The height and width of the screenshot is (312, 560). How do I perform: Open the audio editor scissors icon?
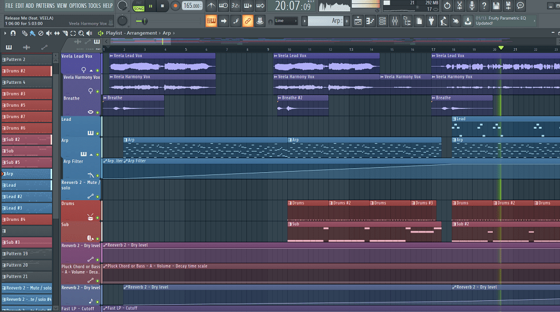460,6
